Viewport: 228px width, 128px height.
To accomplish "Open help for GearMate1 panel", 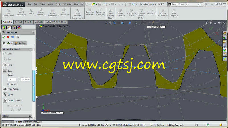I will tap(33, 32).
